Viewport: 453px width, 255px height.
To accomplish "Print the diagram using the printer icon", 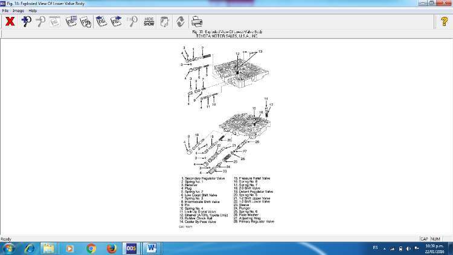I will point(197,21).
